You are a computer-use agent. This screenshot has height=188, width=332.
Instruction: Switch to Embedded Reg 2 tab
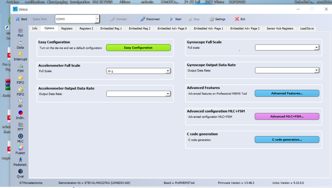click(x=139, y=28)
